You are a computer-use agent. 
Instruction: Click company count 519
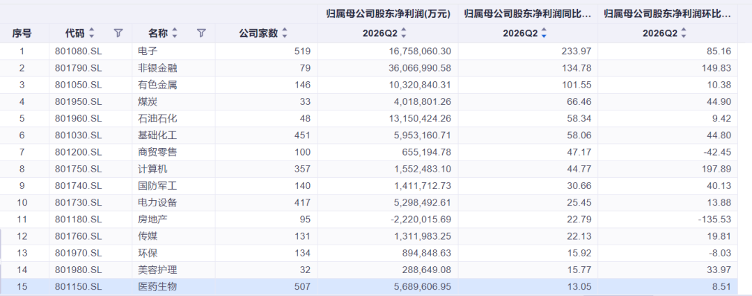point(303,51)
